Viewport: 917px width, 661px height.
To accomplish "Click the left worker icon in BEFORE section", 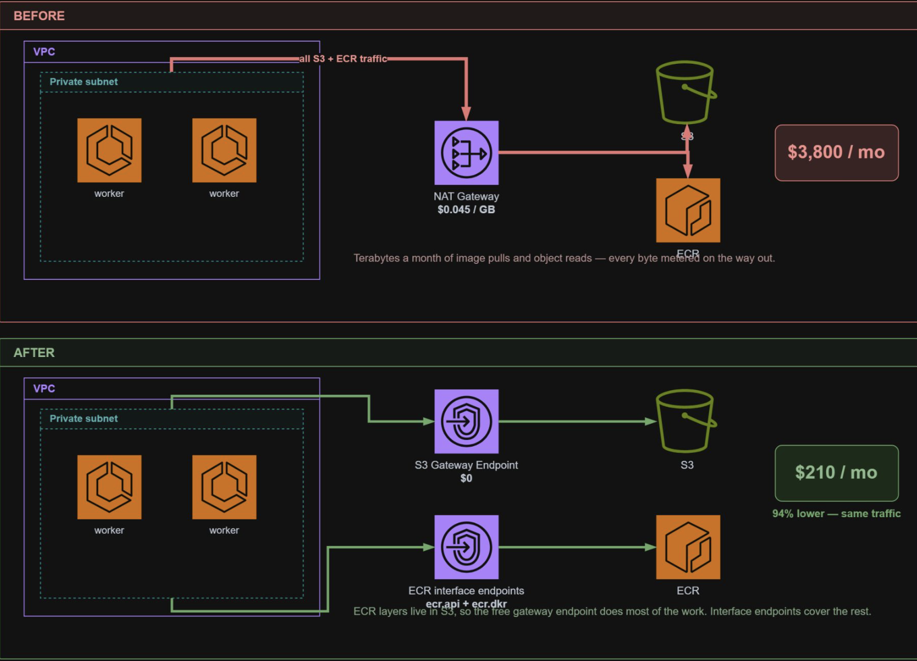I will coord(109,150).
